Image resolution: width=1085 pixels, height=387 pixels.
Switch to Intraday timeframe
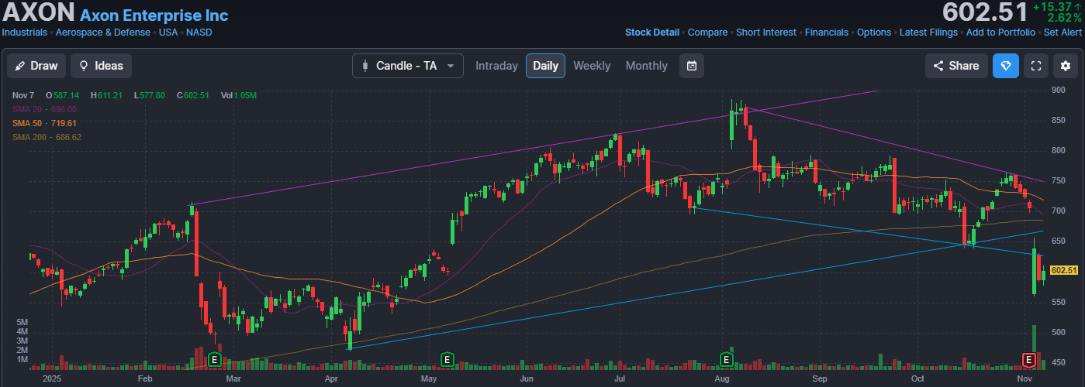pyautogui.click(x=496, y=66)
